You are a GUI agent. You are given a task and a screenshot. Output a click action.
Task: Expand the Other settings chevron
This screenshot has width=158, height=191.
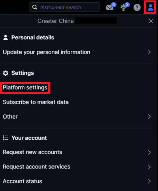click(149, 117)
